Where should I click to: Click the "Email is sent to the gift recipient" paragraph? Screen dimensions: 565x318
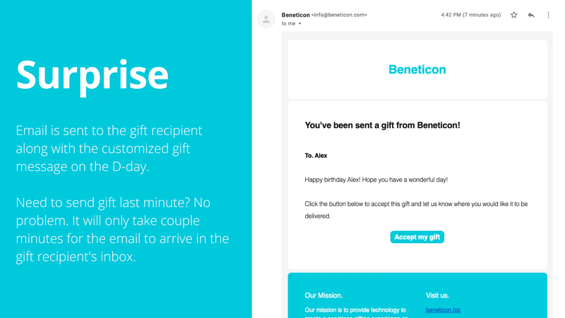(x=109, y=148)
